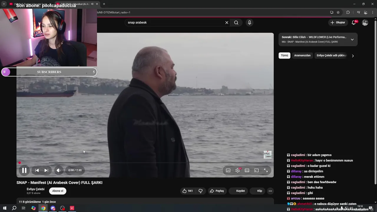Open the player settings gear
The image size is (377, 212).
(x=238, y=170)
